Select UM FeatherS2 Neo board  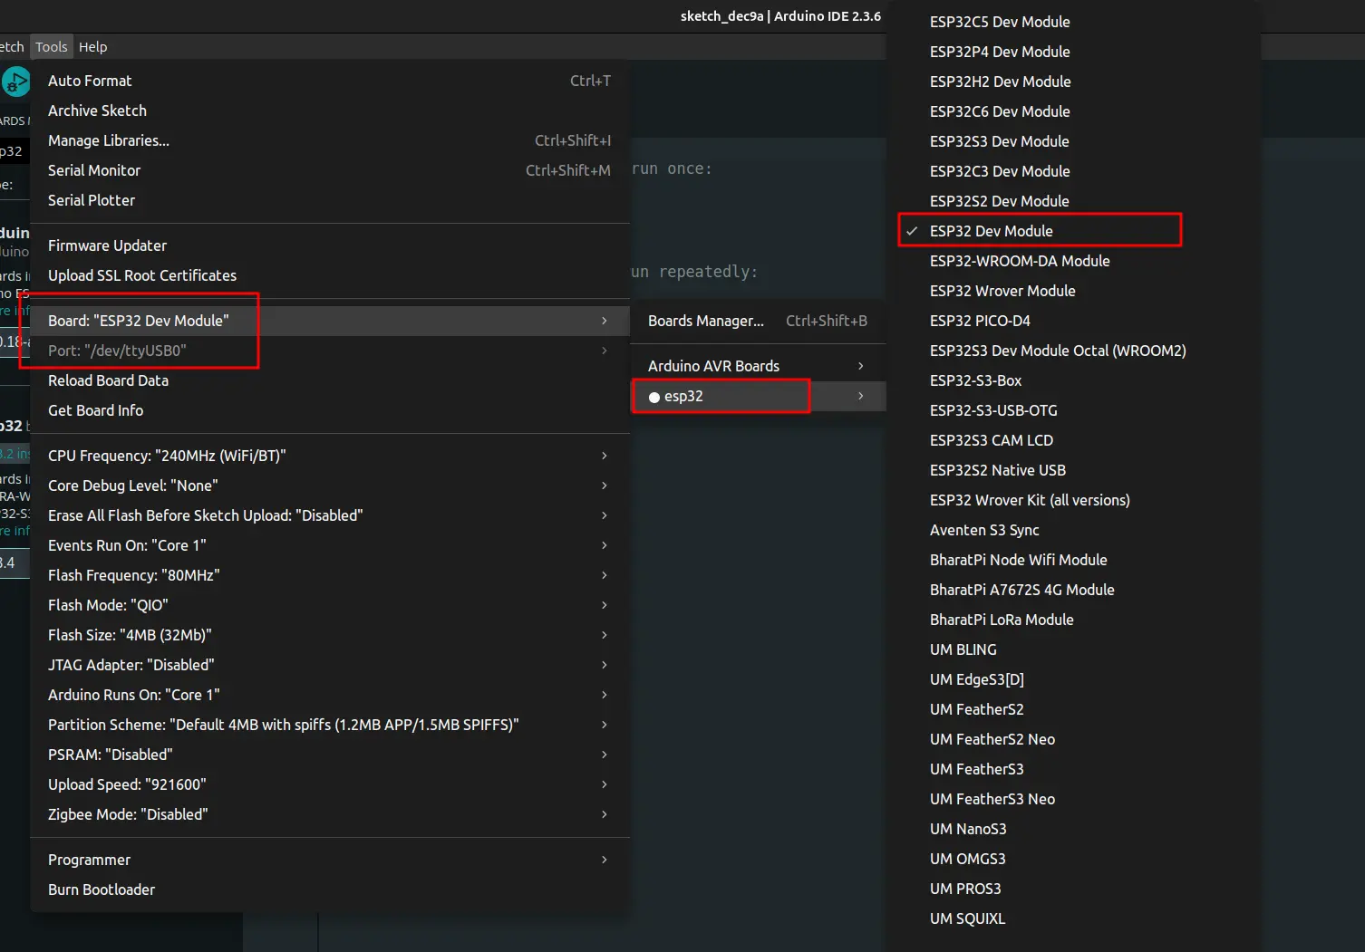pyautogui.click(x=1073, y=739)
